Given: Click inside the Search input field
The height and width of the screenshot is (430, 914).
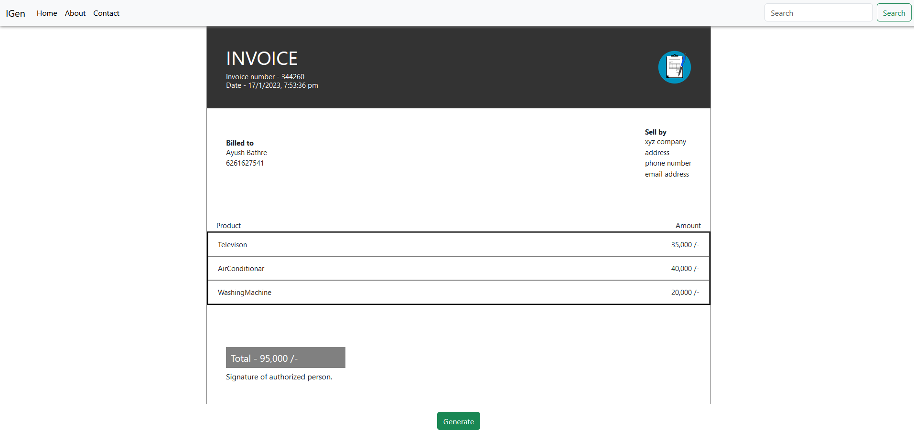Looking at the screenshot, I should [x=818, y=12].
